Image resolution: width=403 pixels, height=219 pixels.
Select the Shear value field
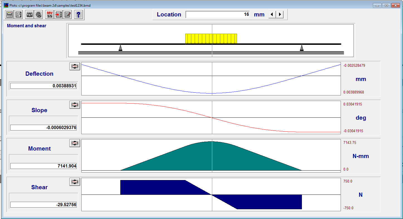(43, 205)
